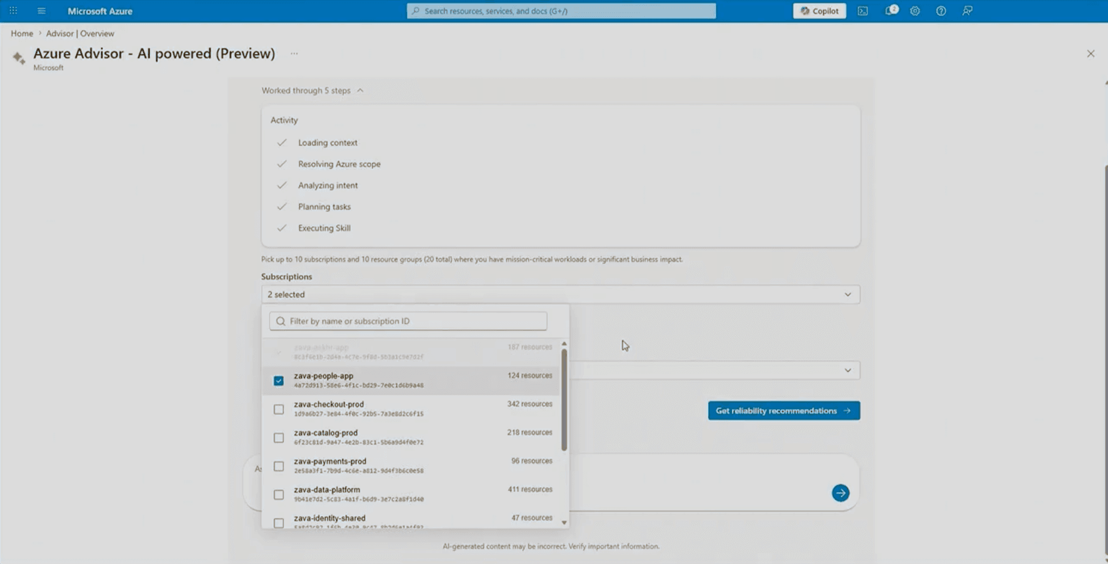Click Filter by name or subscription ID field
Image resolution: width=1108 pixels, height=564 pixels.
coord(408,321)
